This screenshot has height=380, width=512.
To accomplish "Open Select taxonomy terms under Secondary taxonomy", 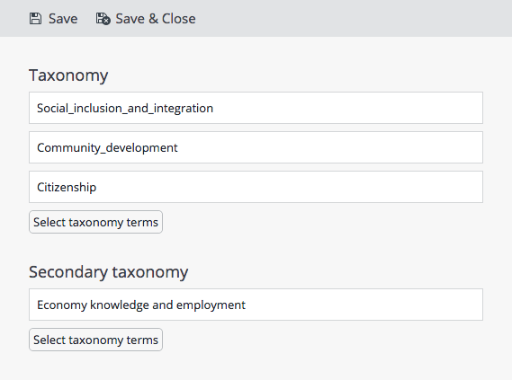I will pyautogui.click(x=95, y=340).
